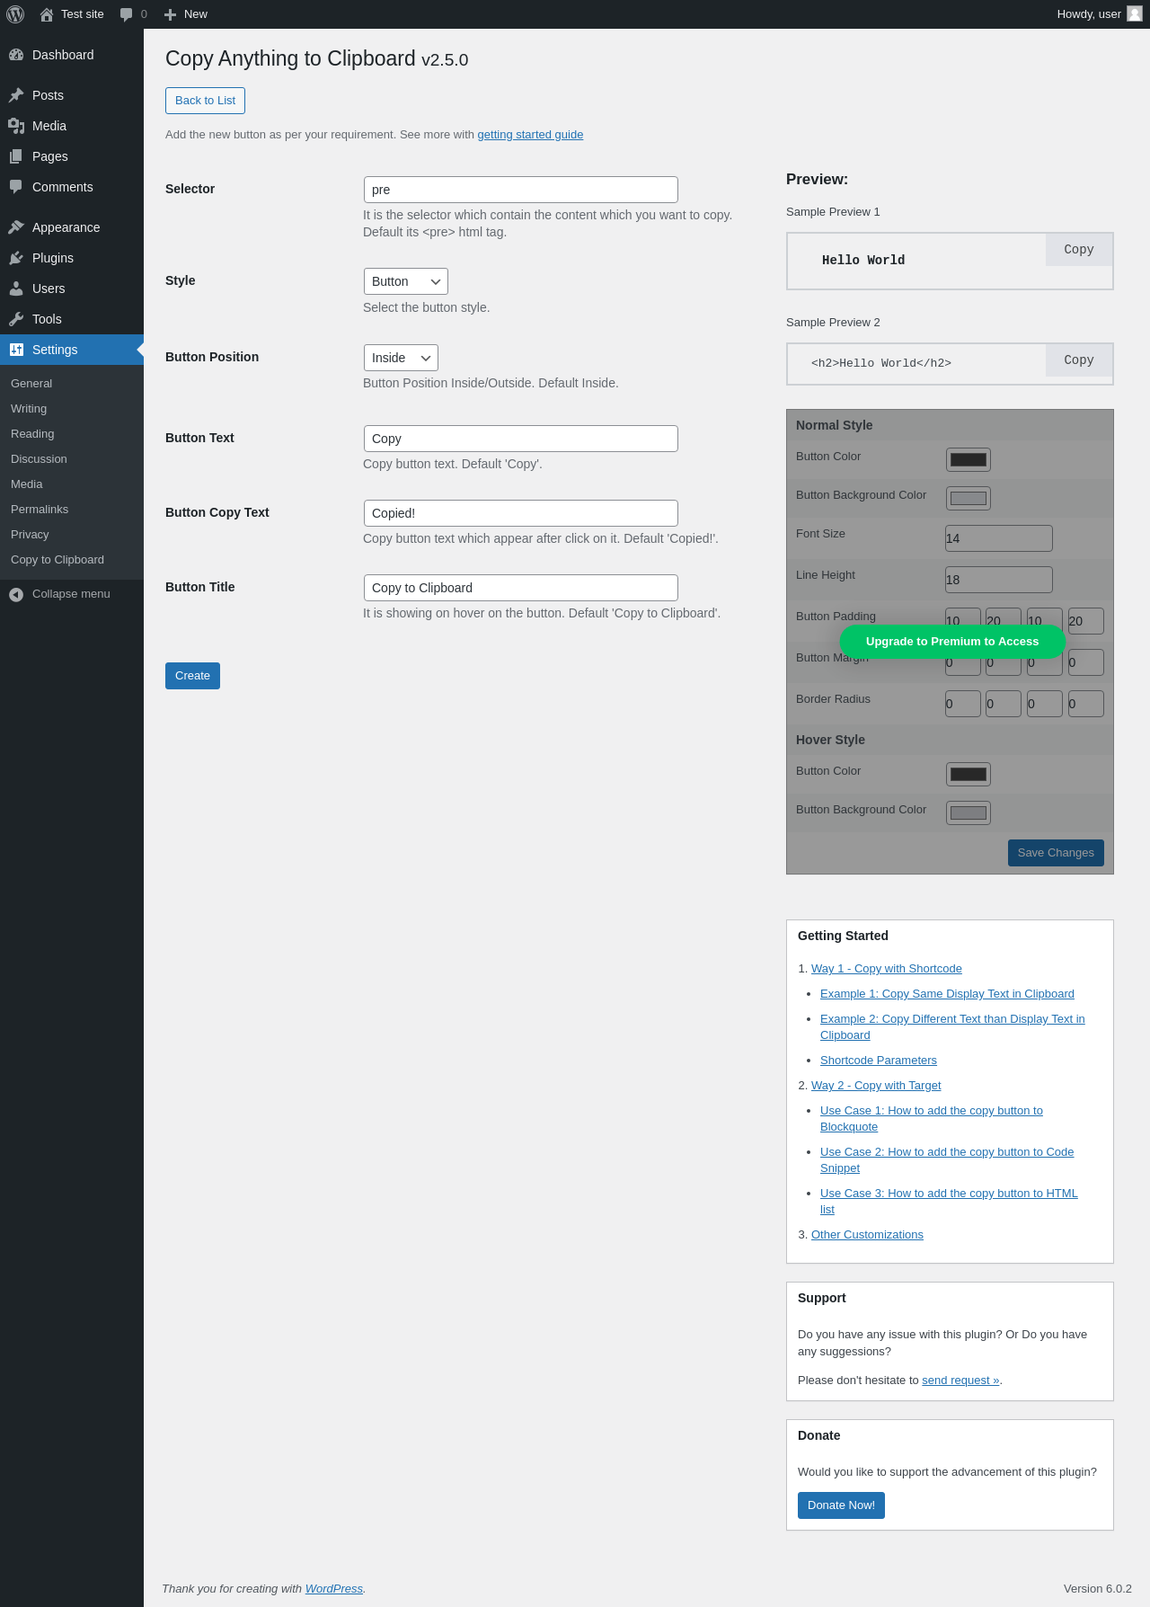Click last Button Padding input showing 20

1086,621
